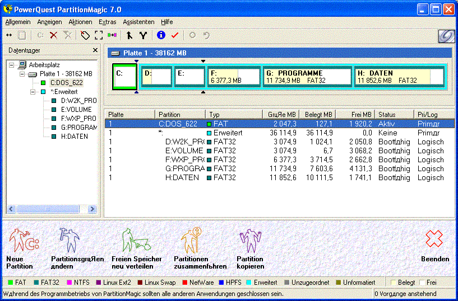Collapse the *:Erweitert tree node

coord(33,92)
